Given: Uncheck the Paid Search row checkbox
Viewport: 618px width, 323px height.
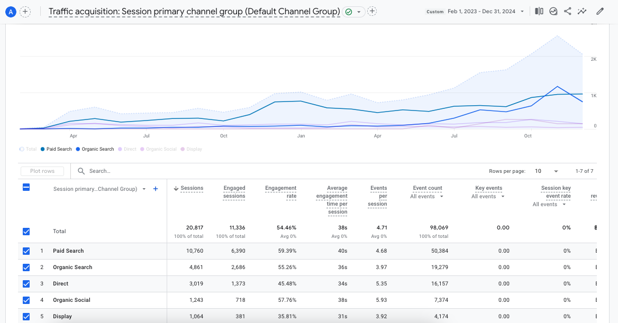Looking at the screenshot, I should (x=26, y=251).
